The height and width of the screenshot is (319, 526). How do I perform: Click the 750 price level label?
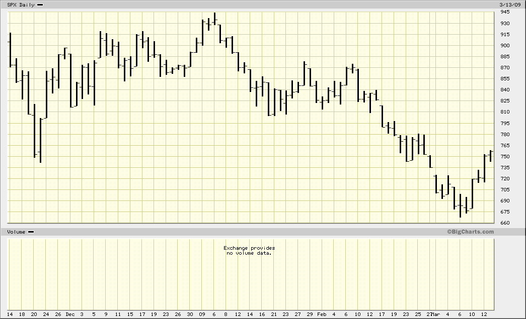pyautogui.click(x=504, y=156)
